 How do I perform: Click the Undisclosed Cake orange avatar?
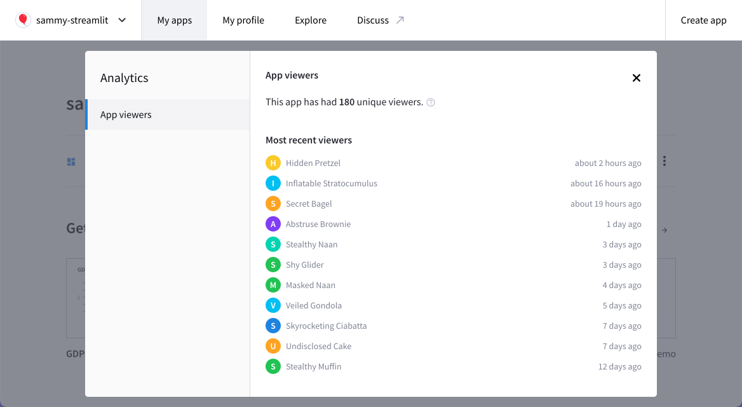[x=273, y=346]
